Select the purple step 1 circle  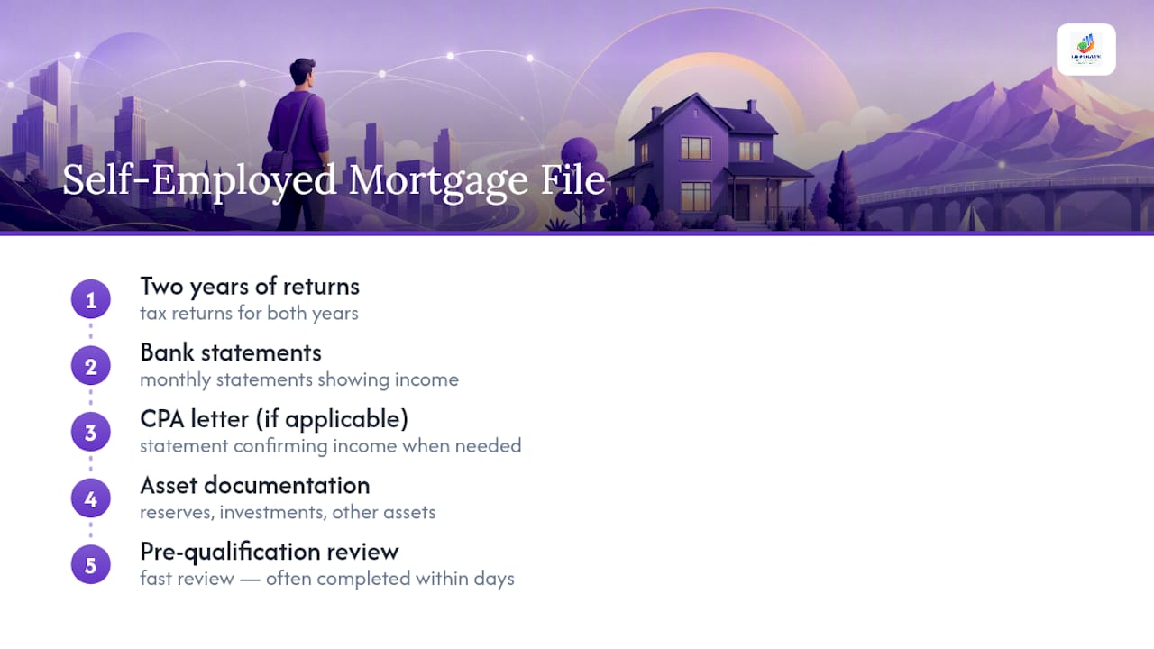point(91,300)
